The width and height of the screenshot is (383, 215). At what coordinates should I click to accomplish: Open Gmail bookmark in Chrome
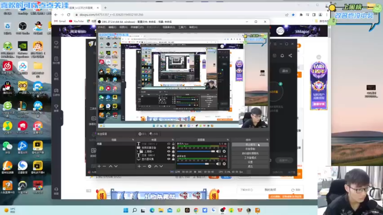[x=60, y=21]
